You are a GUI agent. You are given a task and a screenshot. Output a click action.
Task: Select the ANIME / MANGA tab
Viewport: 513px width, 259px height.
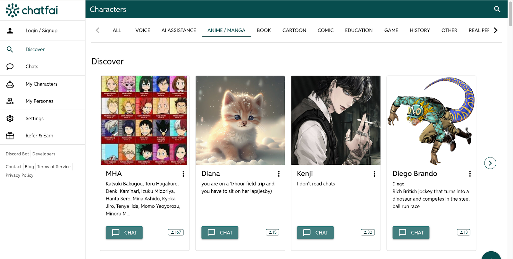(226, 30)
